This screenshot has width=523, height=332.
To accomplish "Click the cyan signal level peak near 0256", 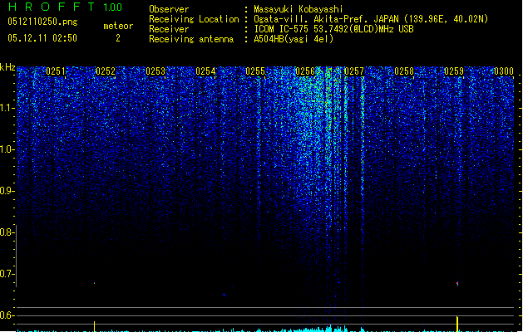I will pyautogui.click(x=330, y=328).
